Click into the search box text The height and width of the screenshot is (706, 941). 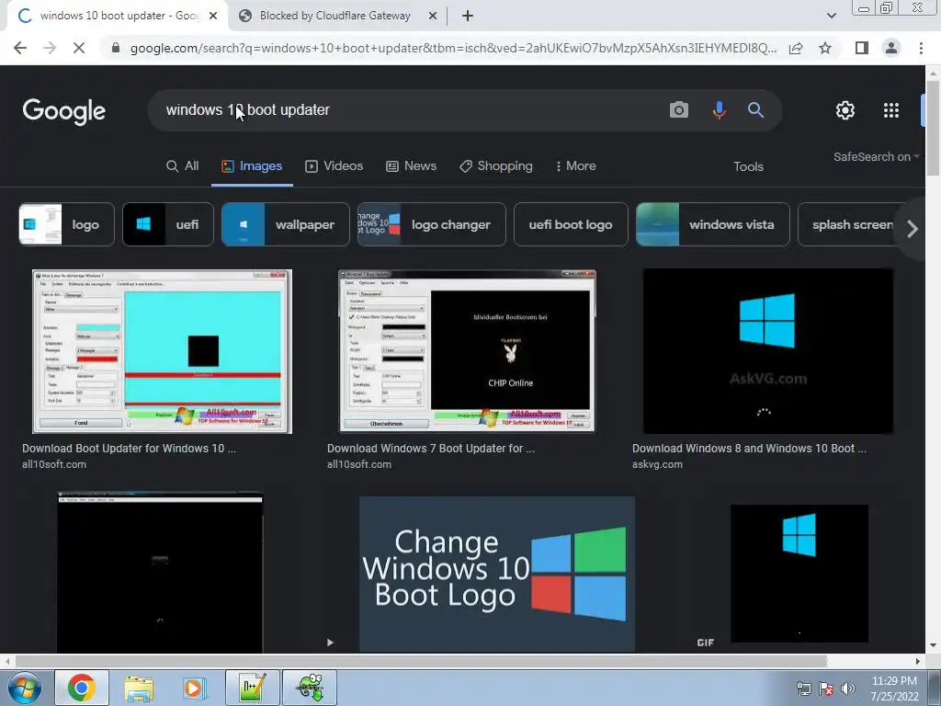(x=248, y=110)
